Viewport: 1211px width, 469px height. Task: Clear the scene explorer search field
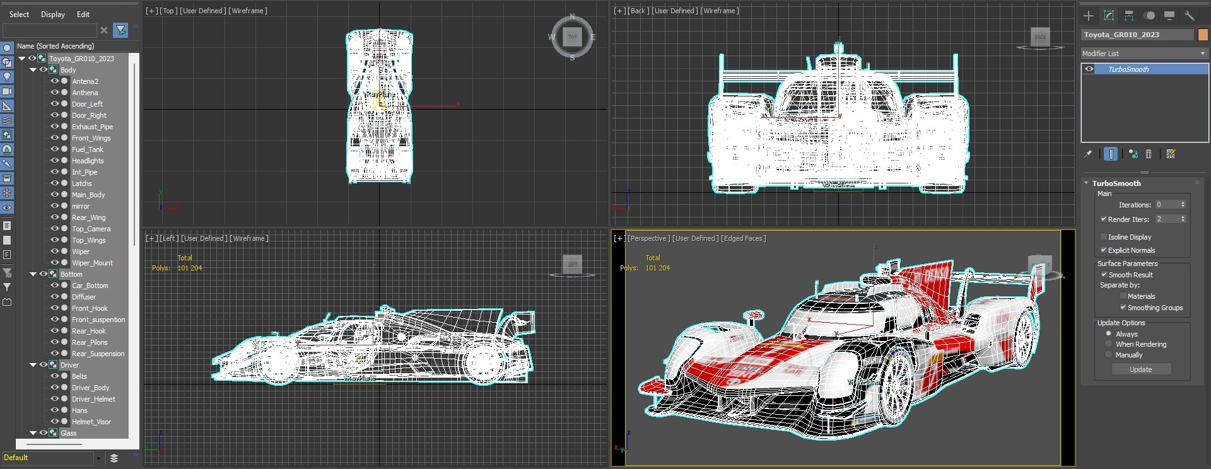(104, 30)
